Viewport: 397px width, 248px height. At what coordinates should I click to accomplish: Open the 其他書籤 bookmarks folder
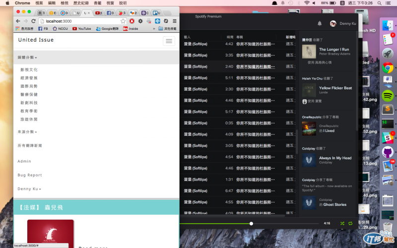pos(167,29)
